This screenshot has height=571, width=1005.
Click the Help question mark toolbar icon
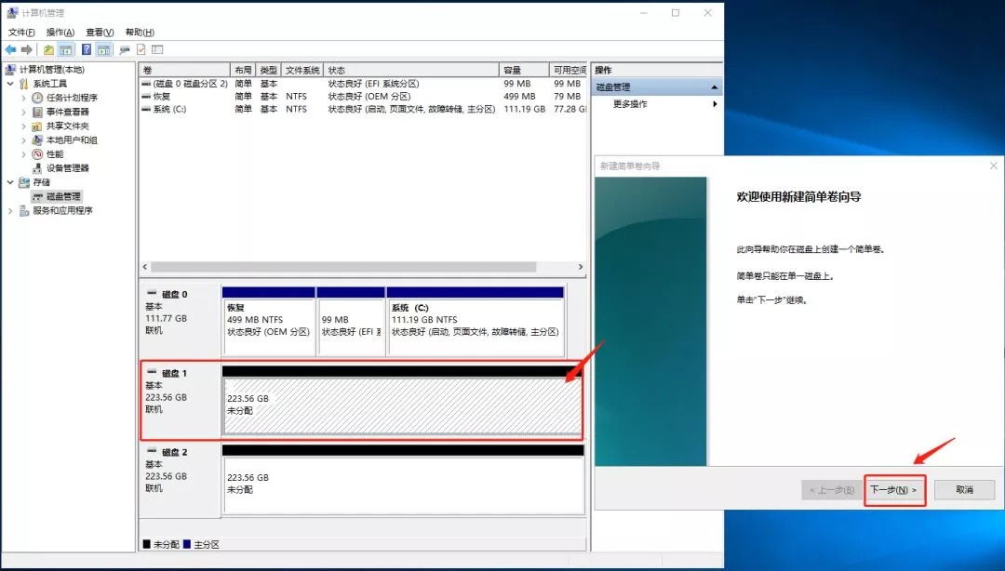pos(85,49)
